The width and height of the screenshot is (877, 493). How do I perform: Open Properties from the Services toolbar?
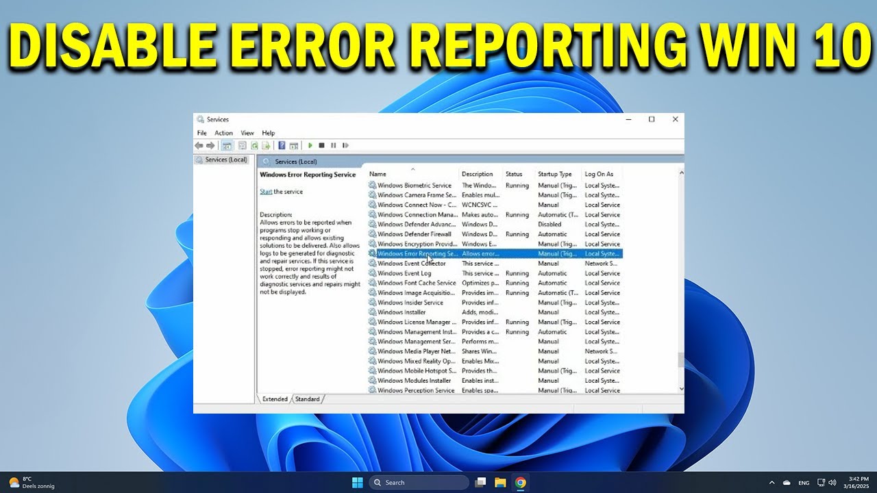pyautogui.click(x=242, y=145)
